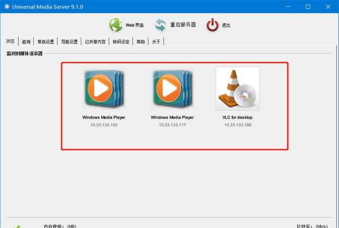Click the 退出 button label

[x=226, y=25]
